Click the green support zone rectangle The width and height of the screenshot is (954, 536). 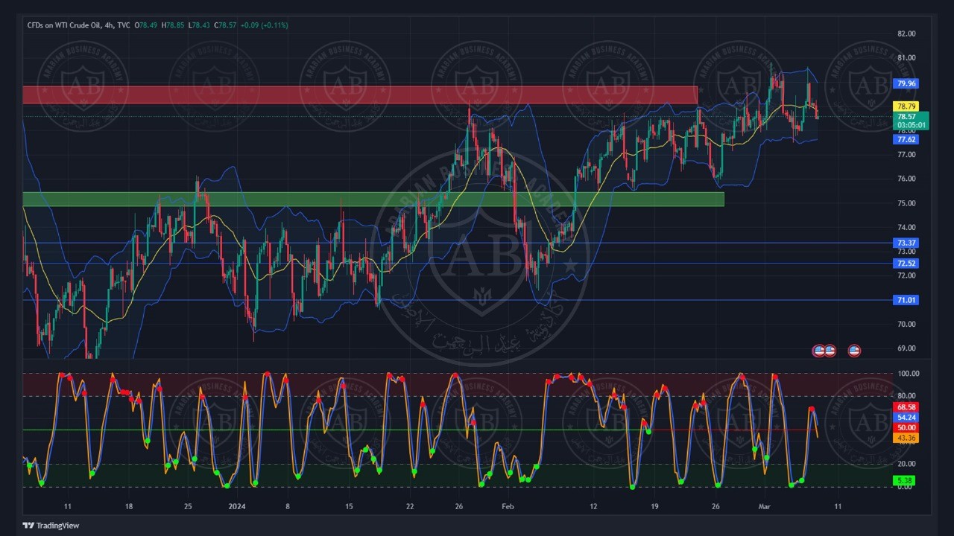(x=373, y=199)
